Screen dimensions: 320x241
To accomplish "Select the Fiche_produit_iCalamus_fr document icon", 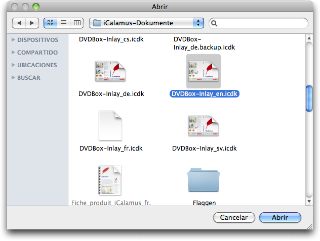I will [110, 180].
